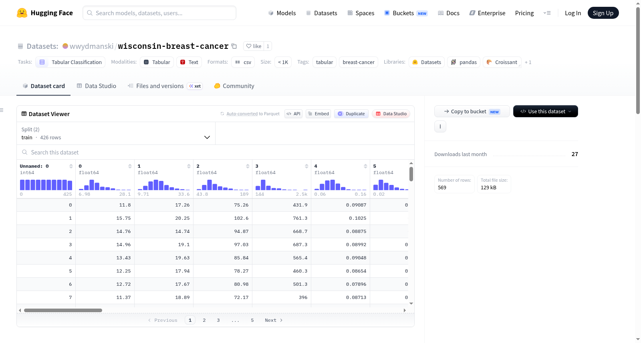Click the heart like button
Viewport: 641px width, 343px height.
point(254,46)
